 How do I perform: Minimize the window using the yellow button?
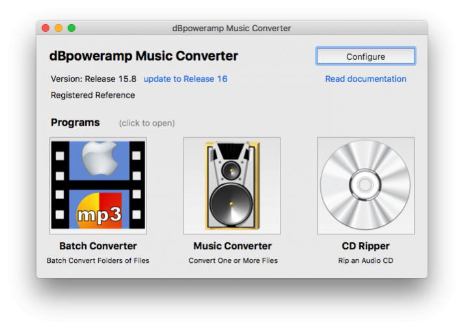coord(59,28)
